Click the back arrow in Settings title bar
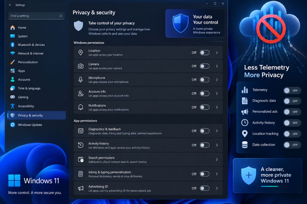 tap(10, 5)
